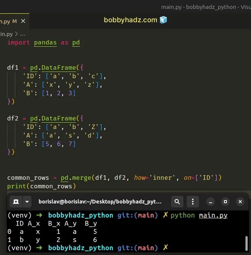The height and width of the screenshot is (255, 251).
Task: Click the 'c' value in df1 ID list
Action: tap(93, 76)
